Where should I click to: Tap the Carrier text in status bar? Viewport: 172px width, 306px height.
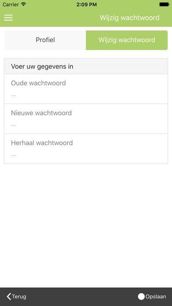pos(11,4)
